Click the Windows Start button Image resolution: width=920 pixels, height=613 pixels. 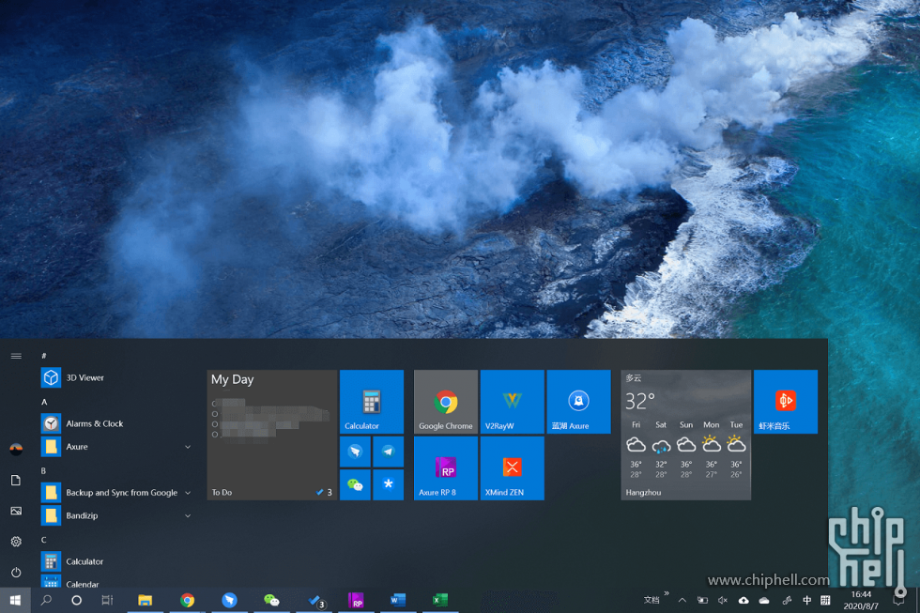coord(15,600)
